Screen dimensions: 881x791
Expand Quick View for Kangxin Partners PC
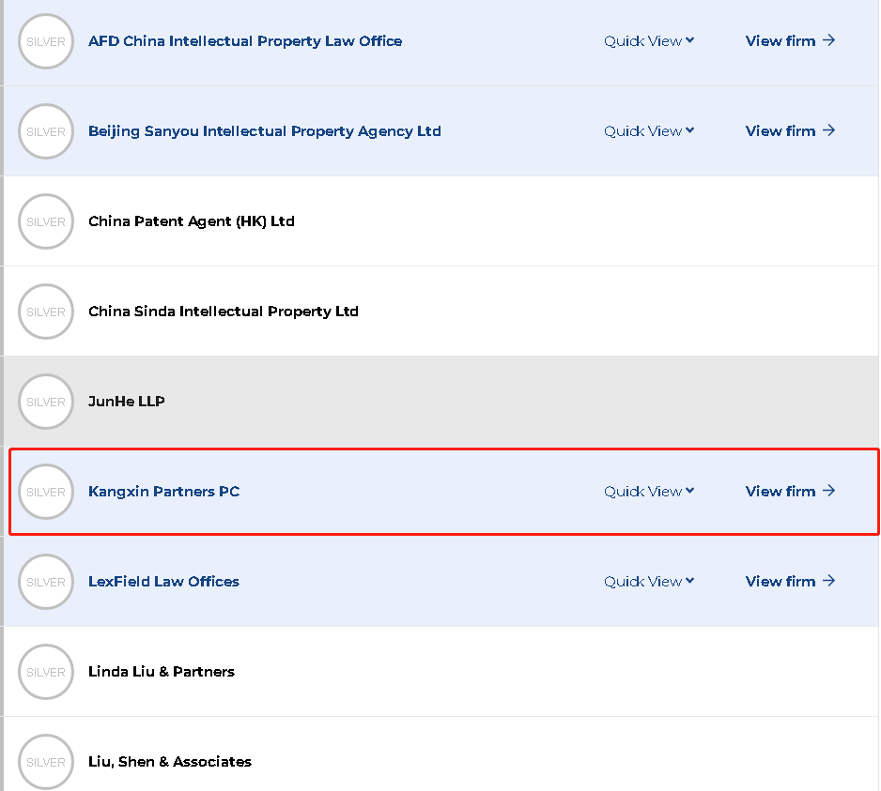coord(649,492)
